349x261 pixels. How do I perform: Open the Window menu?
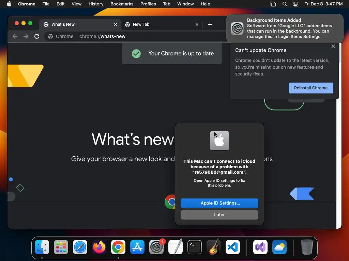(185, 4)
